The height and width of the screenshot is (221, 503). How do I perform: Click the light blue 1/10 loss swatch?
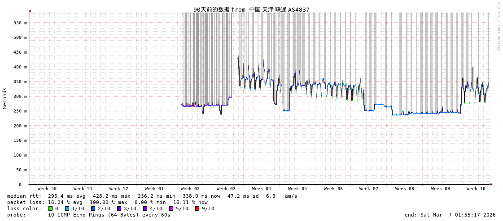[x=67, y=208]
